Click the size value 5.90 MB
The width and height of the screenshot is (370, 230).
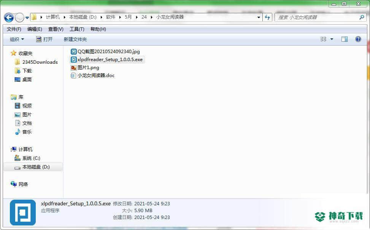(x=143, y=211)
